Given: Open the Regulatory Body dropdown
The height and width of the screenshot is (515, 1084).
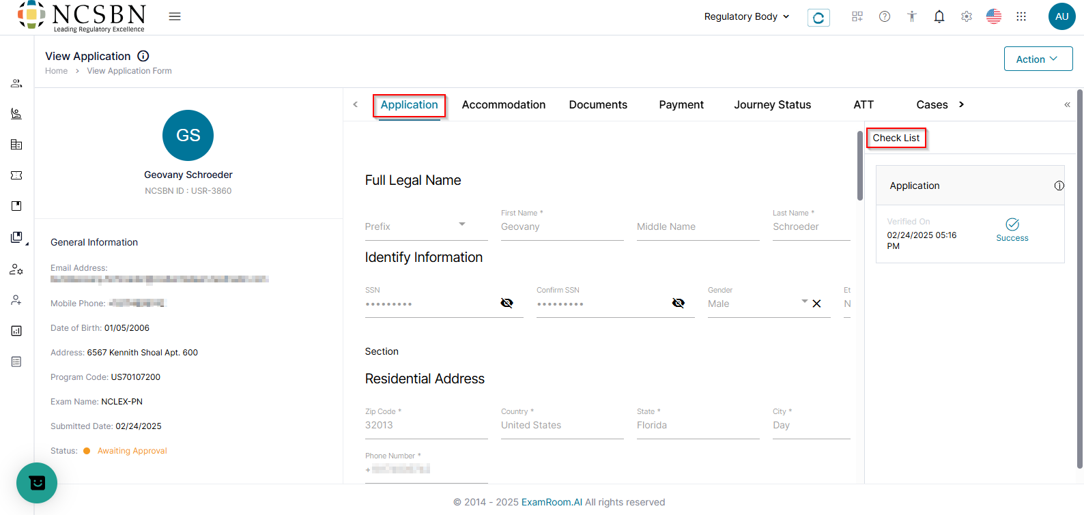Looking at the screenshot, I should [747, 16].
